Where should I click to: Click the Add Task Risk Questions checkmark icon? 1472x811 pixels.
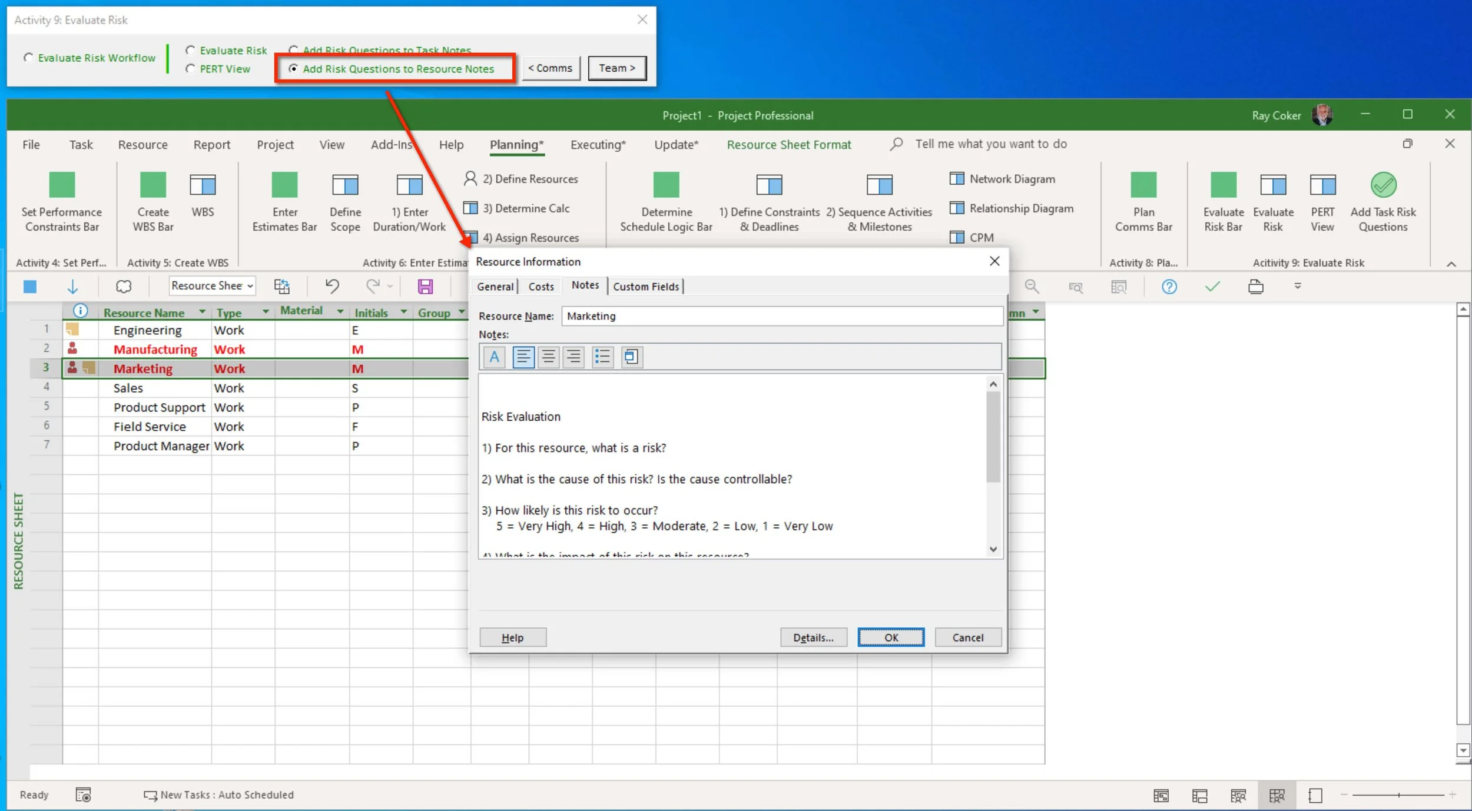1383,185
